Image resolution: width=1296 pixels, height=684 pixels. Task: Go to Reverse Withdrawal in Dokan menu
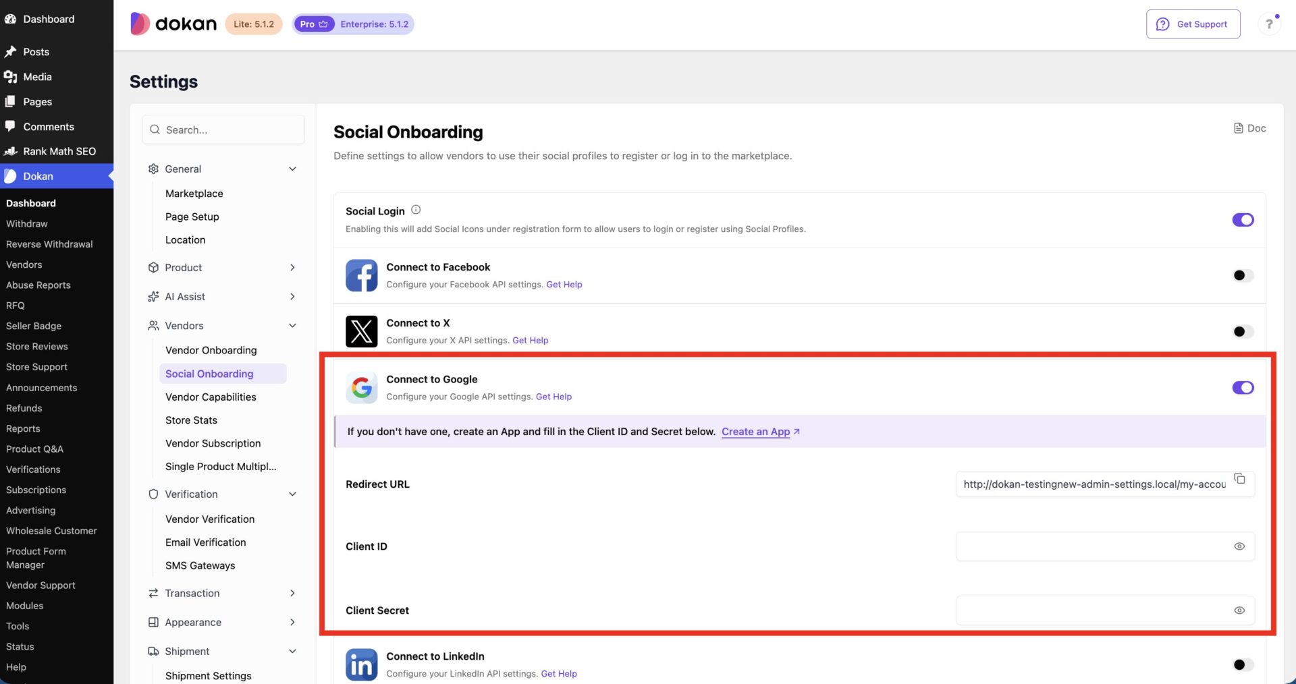49,244
